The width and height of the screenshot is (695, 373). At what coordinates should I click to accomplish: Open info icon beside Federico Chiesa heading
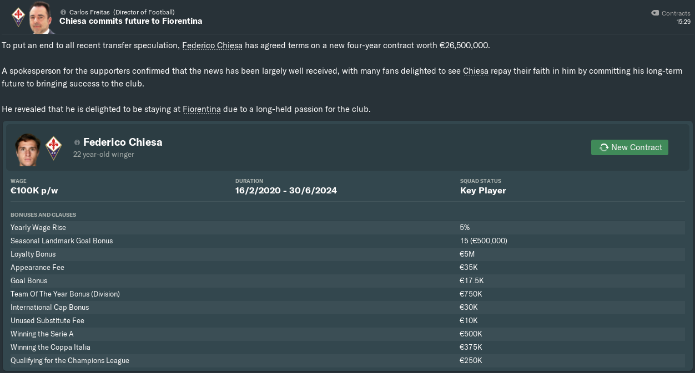tap(77, 142)
